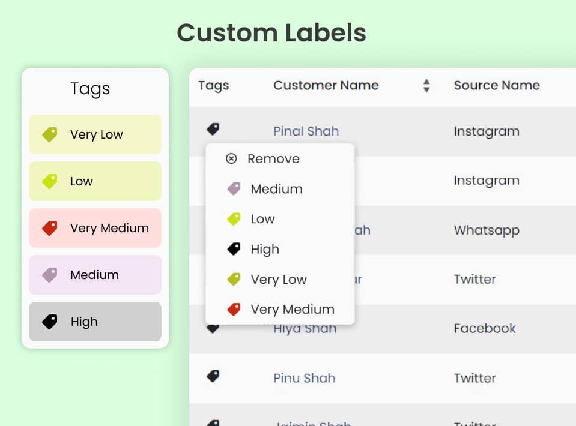This screenshot has height=426, width=576.
Task: Select the Medium tag card in Tags panel
Action: (x=95, y=275)
